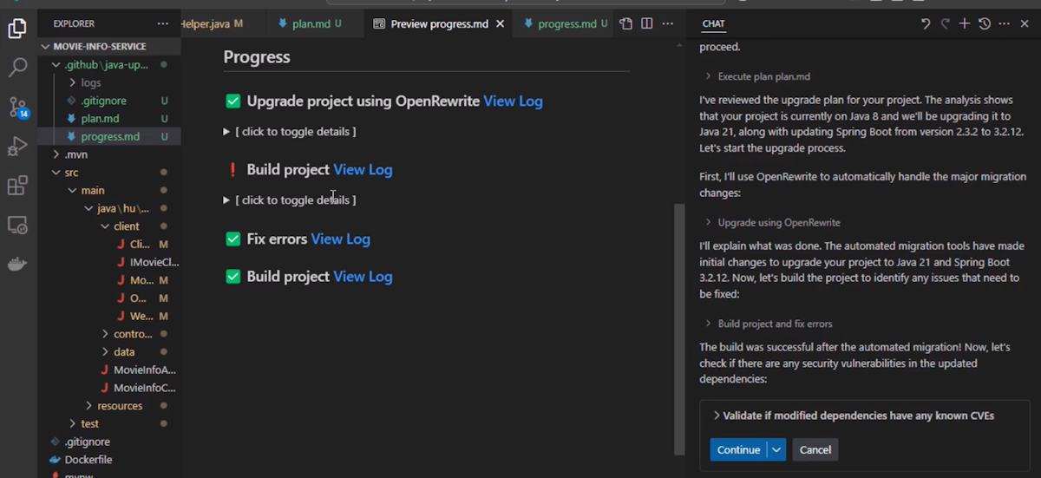Start a new chat with plus icon
Screen dimensions: 1041x478
965,23
